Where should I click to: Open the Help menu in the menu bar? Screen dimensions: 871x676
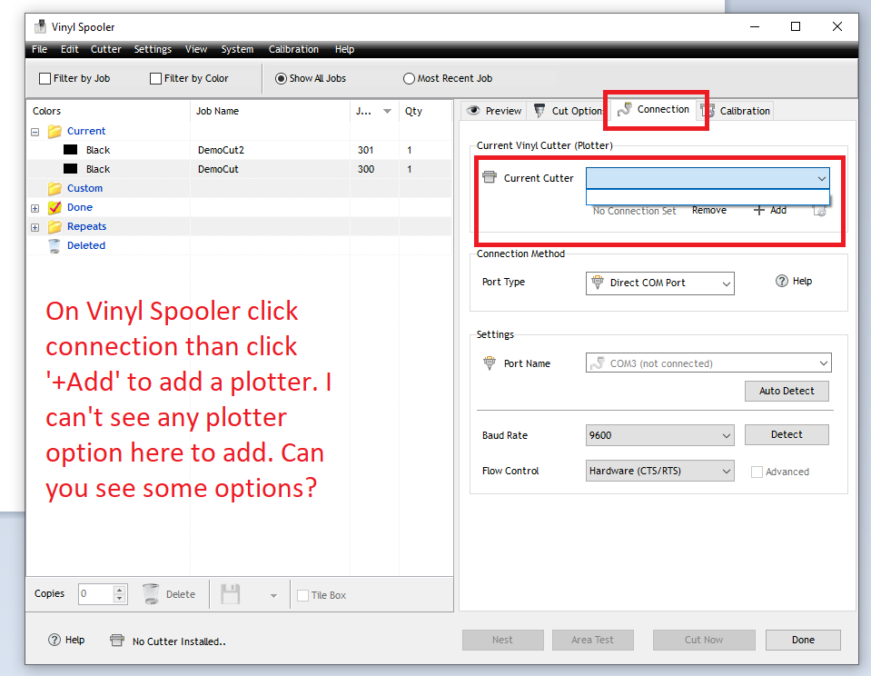(344, 49)
